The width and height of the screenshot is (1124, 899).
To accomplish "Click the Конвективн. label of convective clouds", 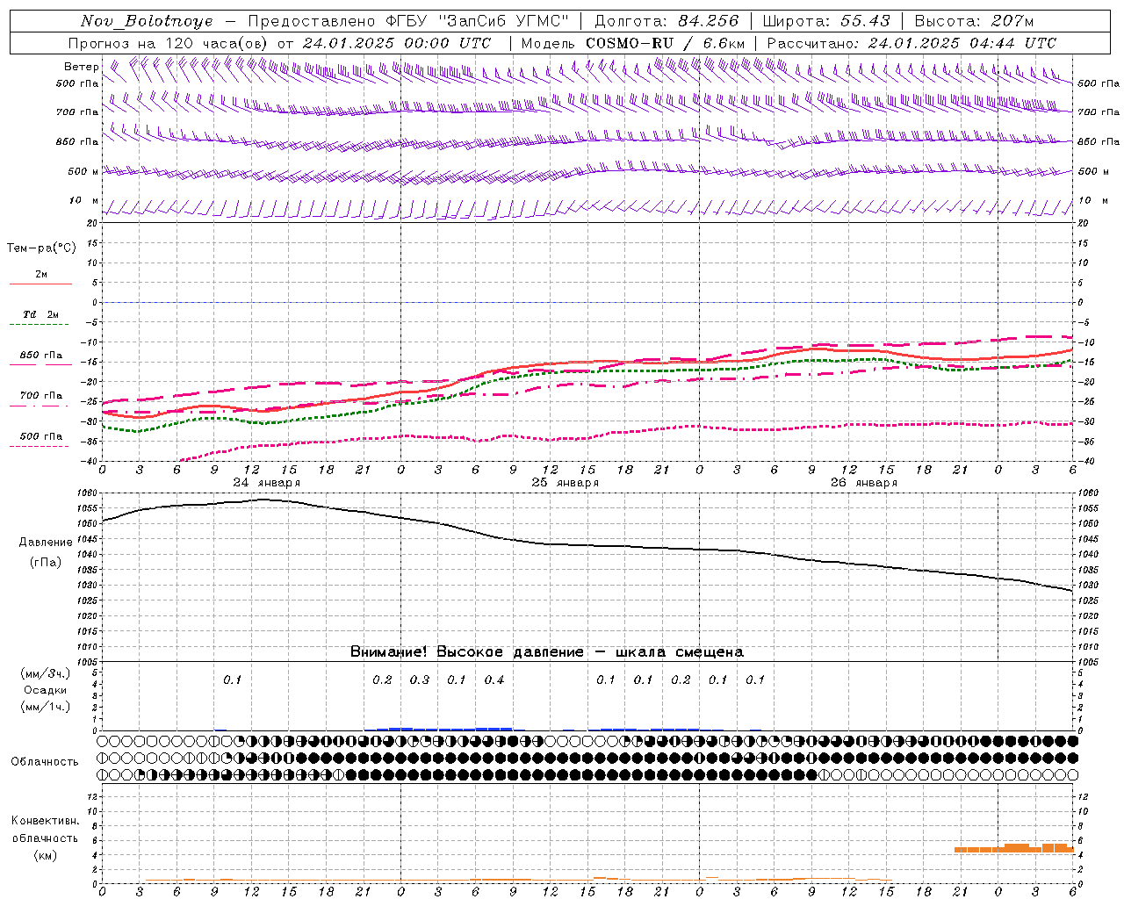I will coord(46,821).
